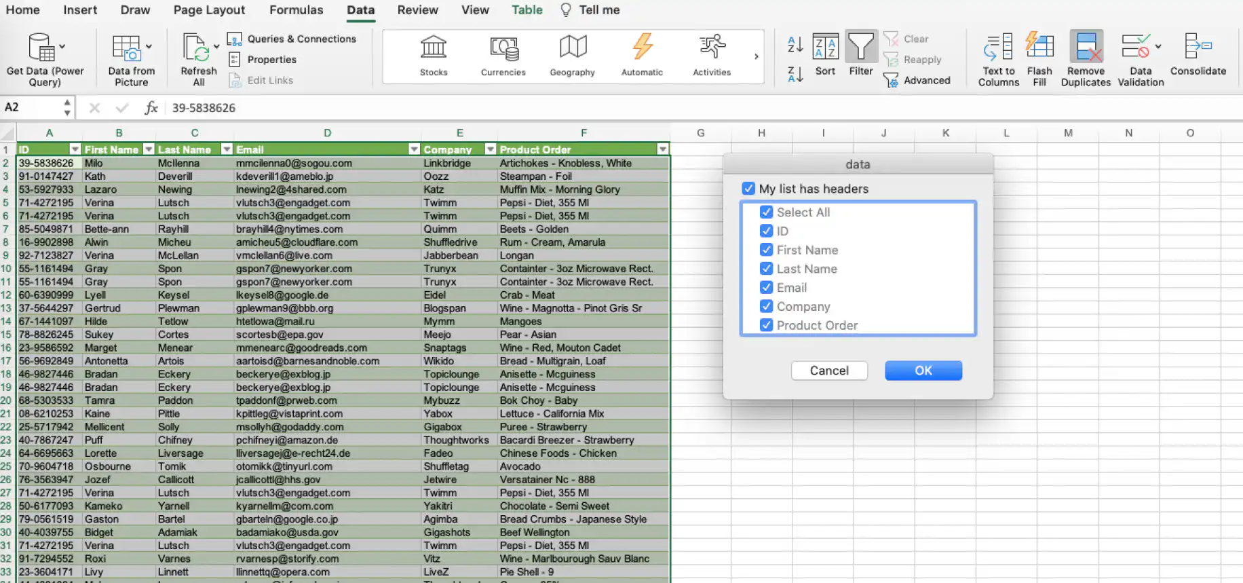Toggle the Select All checkbox
The image size is (1243, 583).
pyautogui.click(x=767, y=212)
